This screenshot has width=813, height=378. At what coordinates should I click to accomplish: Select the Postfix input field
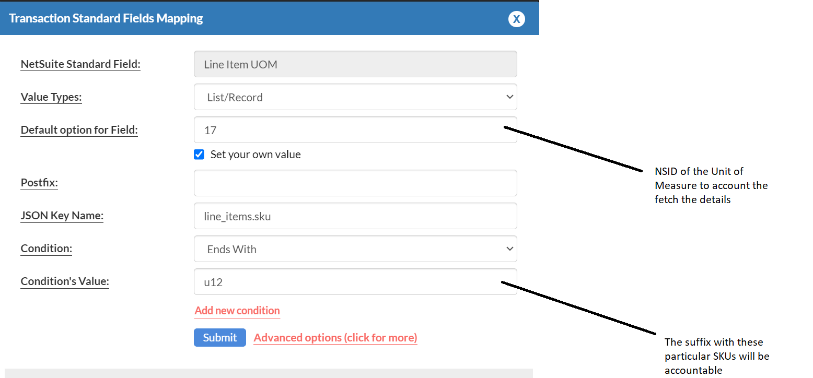(355, 183)
